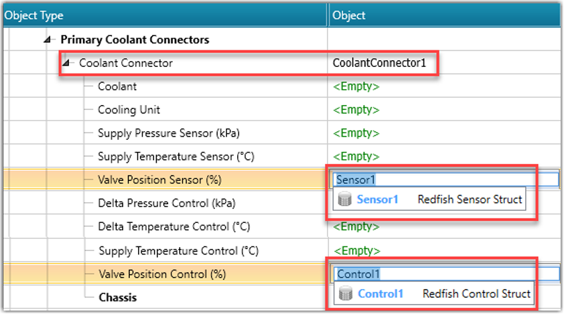
Task: Click the Valve Position Control input field
Action: (445, 274)
